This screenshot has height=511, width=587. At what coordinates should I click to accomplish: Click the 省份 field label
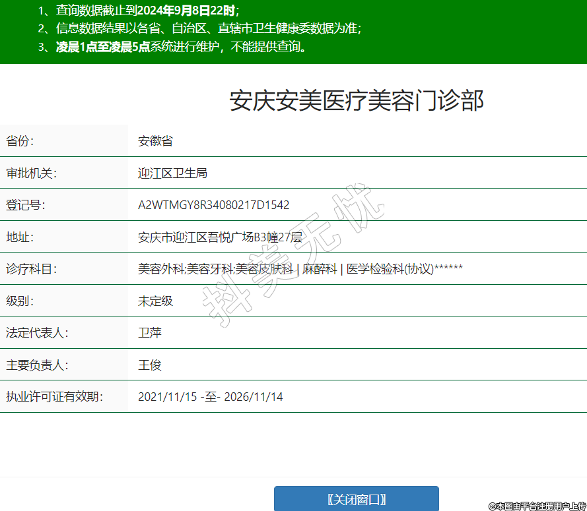20,141
